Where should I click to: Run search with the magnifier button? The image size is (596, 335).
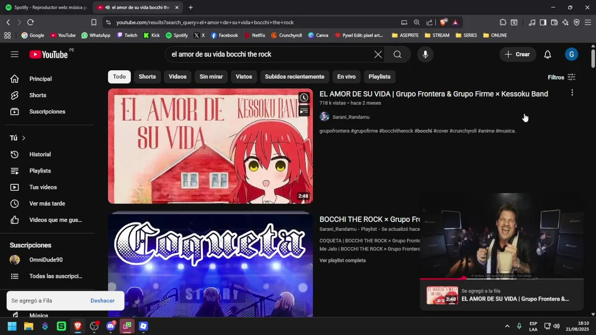(397, 54)
